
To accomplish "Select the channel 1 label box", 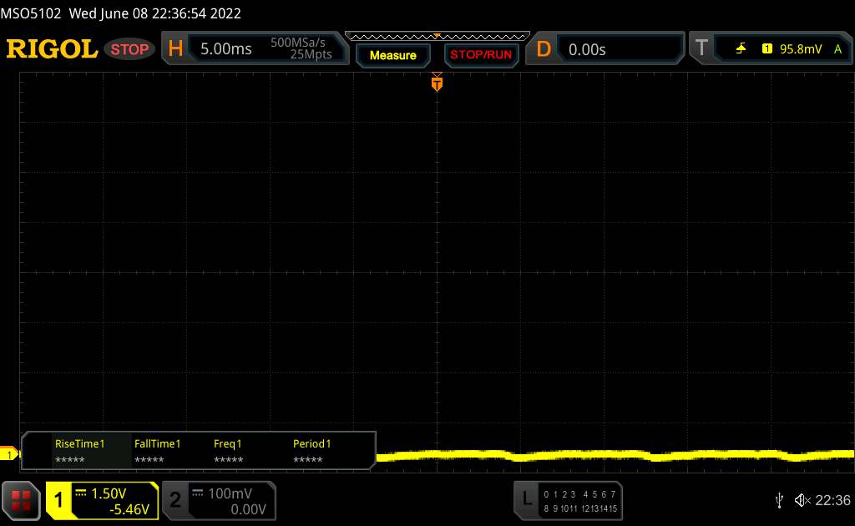I will [59, 500].
